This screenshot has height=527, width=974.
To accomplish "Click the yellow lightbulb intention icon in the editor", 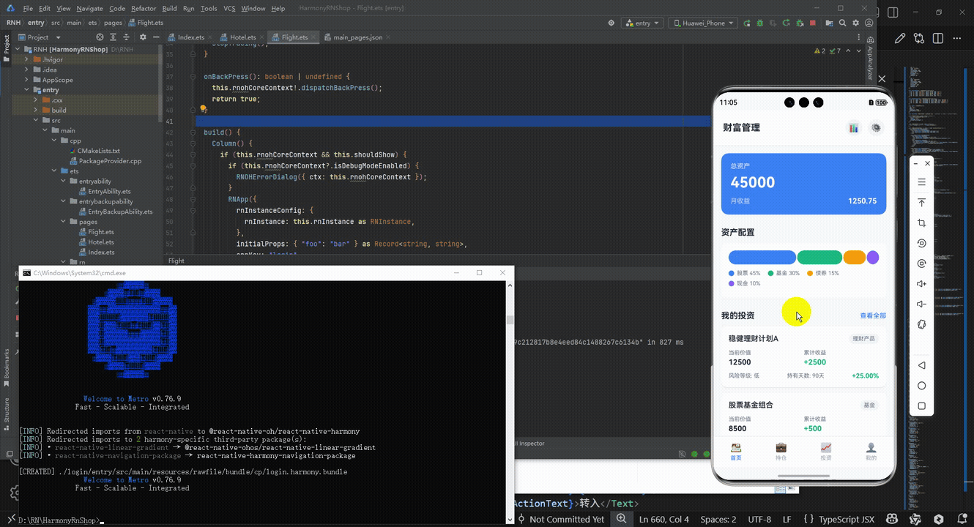I will pos(204,109).
